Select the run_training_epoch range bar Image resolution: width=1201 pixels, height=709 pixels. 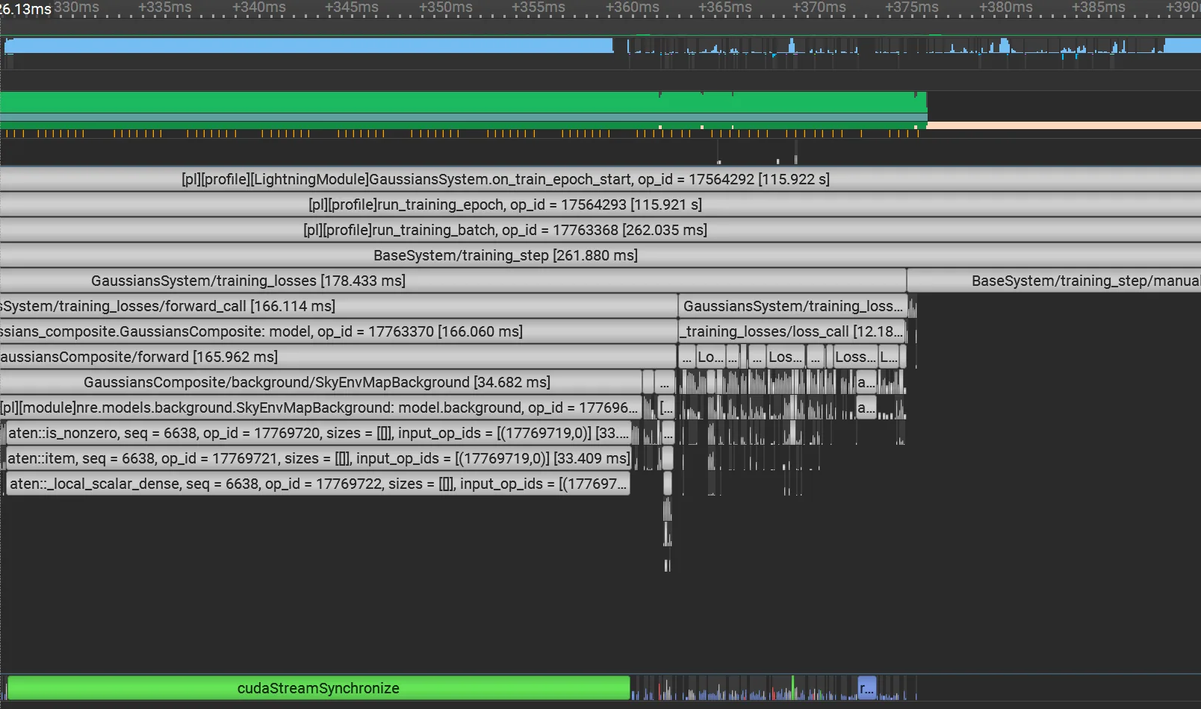(600, 204)
